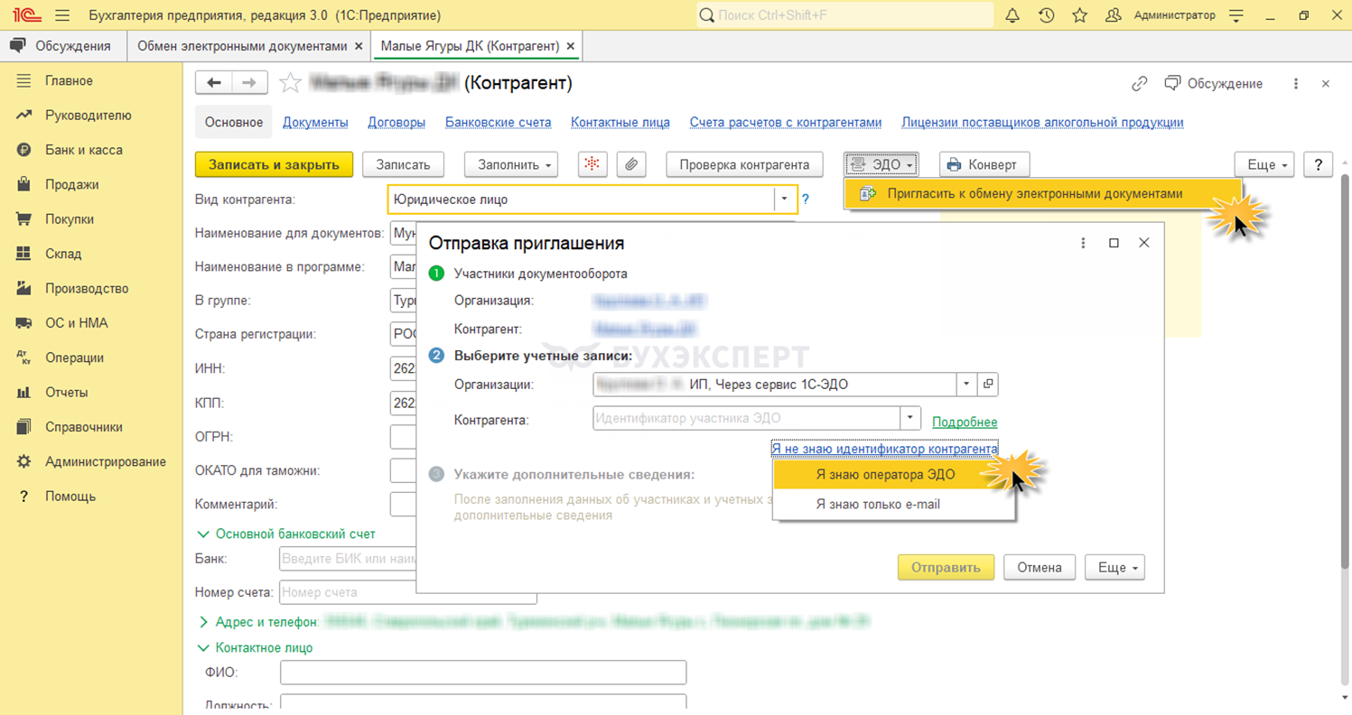Image resolution: width=1352 pixels, height=715 pixels.
Task: Click into the ФИО input field
Action: point(483,673)
